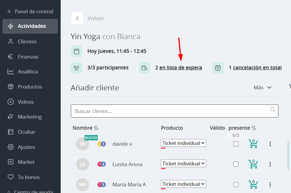Click the name Lunita Arena

[x=127, y=164]
